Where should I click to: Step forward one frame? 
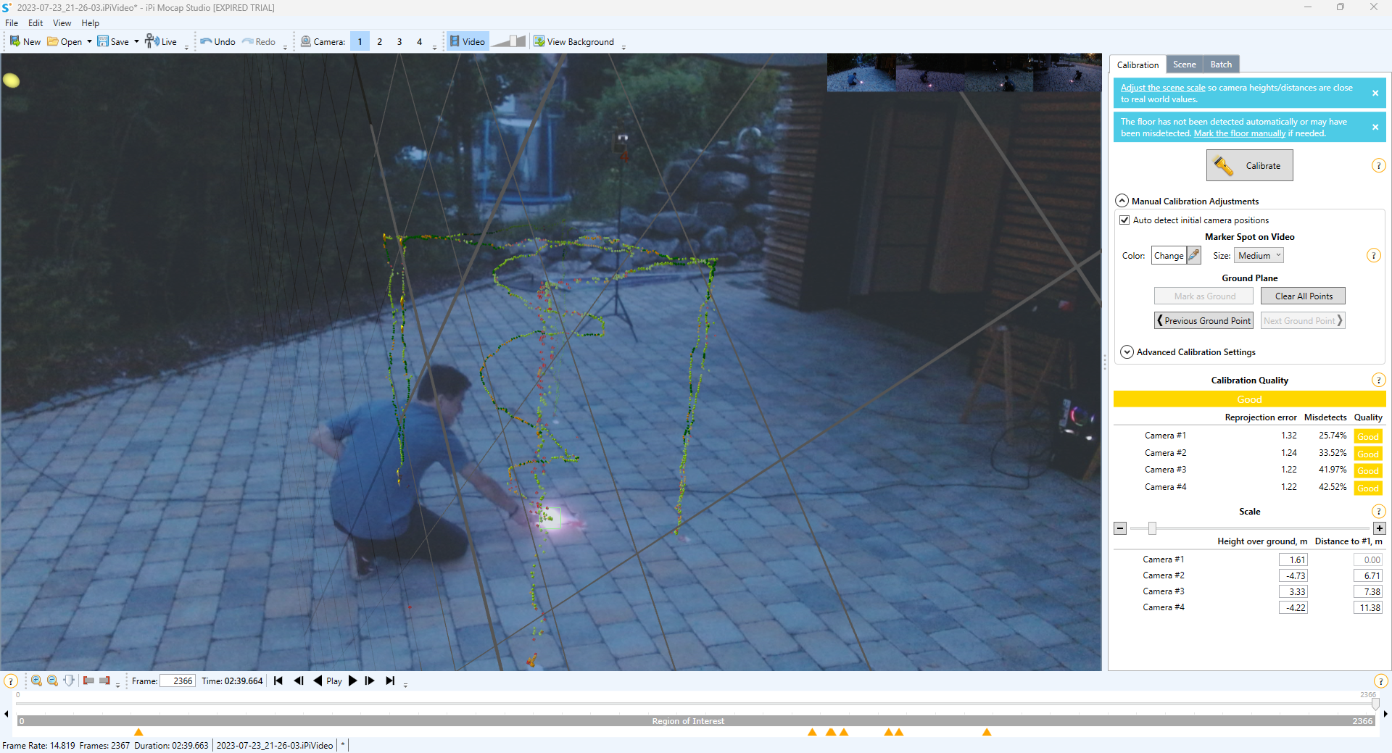(x=370, y=681)
